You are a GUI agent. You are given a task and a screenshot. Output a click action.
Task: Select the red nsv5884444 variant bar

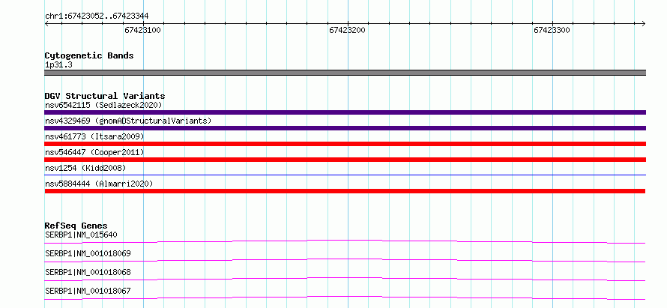point(345,191)
